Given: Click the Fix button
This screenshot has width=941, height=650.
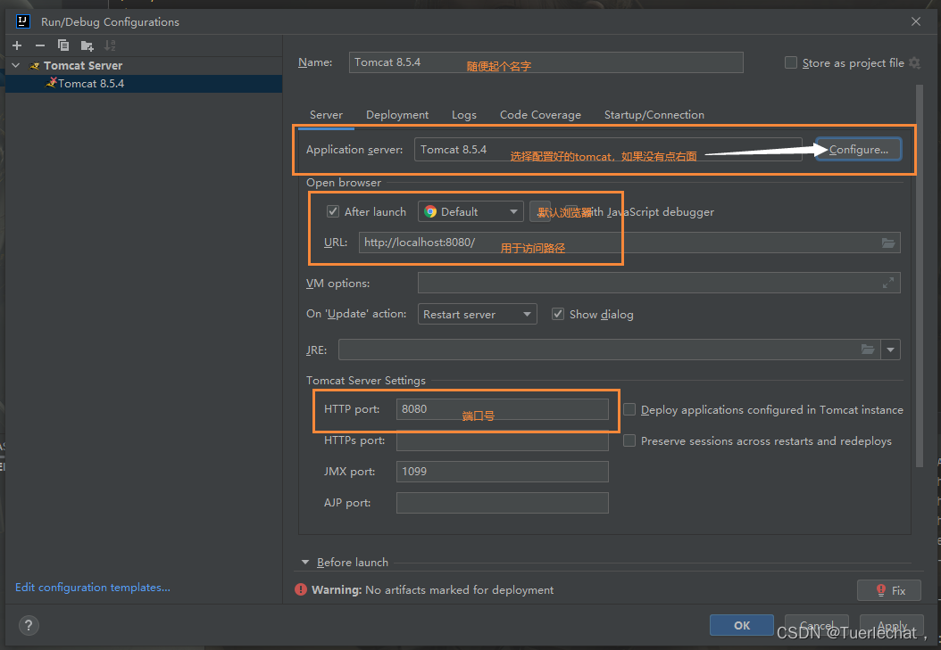Looking at the screenshot, I should [889, 590].
